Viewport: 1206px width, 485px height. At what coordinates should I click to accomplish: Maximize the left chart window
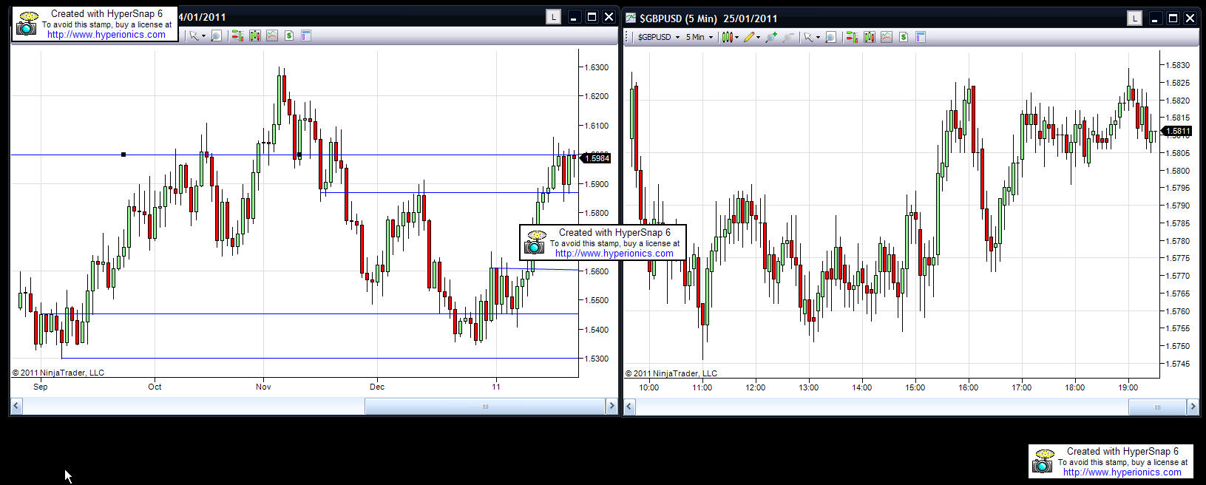592,17
